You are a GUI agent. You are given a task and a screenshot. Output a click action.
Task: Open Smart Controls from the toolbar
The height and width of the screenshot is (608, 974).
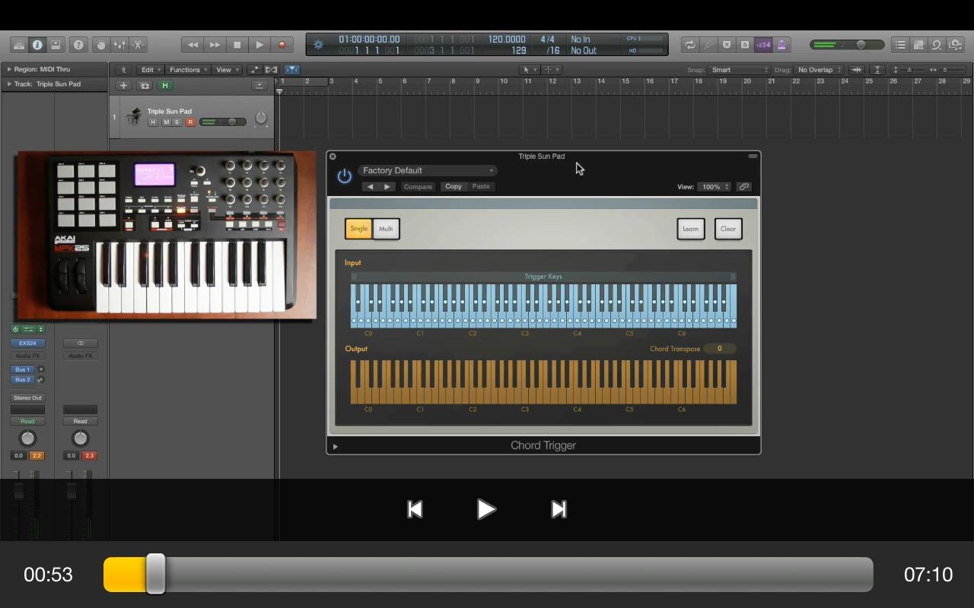(x=101, y=45)
